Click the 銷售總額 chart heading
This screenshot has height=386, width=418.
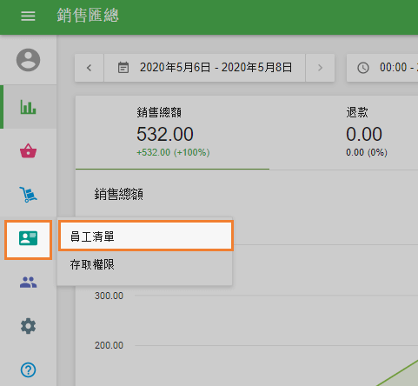(x=118, y=194)
